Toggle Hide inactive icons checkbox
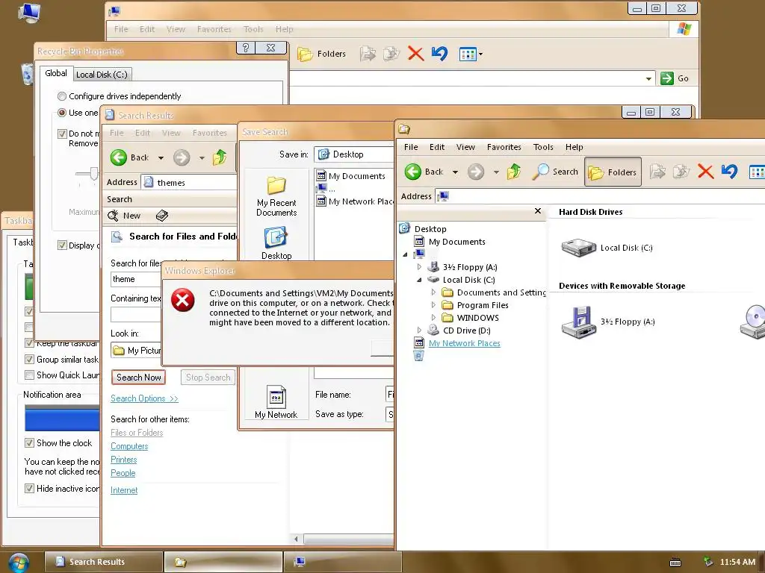The height and width of the screenshot is (573, 765). click(x=29, y=488)
